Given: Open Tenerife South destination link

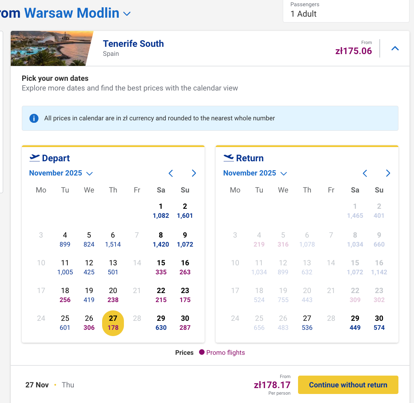Looking at the screenshot, I should (x=133, y=44).
